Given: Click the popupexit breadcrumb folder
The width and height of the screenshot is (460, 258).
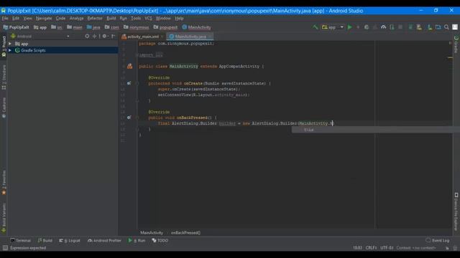Looking at the screenshot, I should [165, 27].
